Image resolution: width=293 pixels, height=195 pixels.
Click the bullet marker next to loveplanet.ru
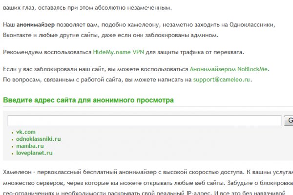pyautogui.click(x=12, y=153)
